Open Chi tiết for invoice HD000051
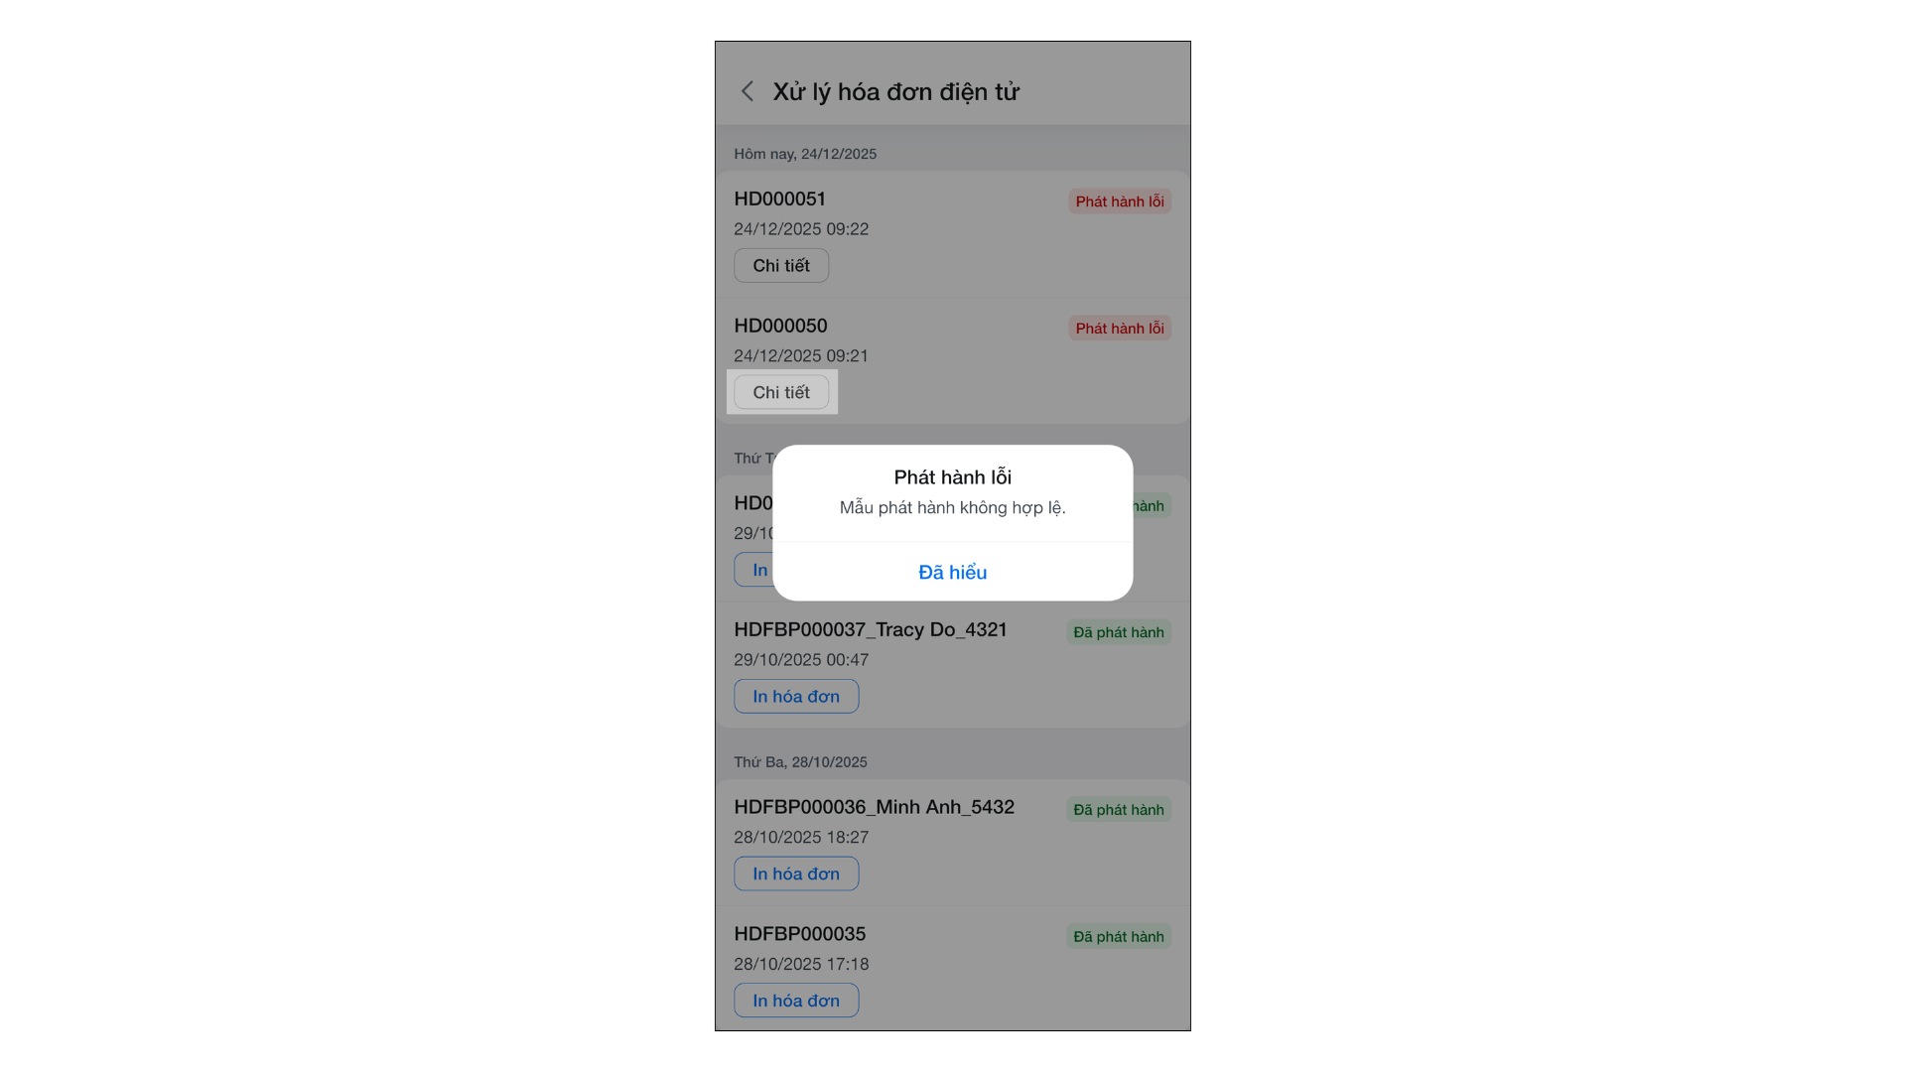1906x1072 pixels. tap(781, 265)
